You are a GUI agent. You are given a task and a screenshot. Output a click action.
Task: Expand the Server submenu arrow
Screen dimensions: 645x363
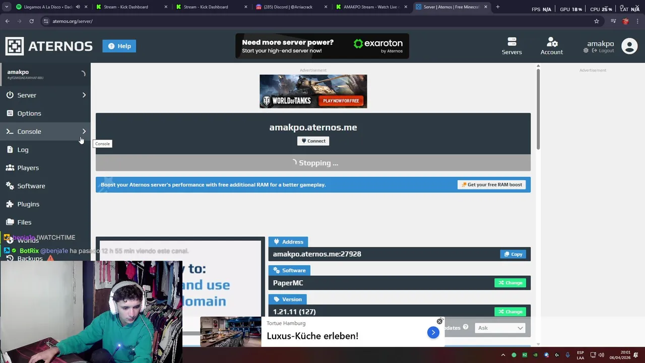84,95
